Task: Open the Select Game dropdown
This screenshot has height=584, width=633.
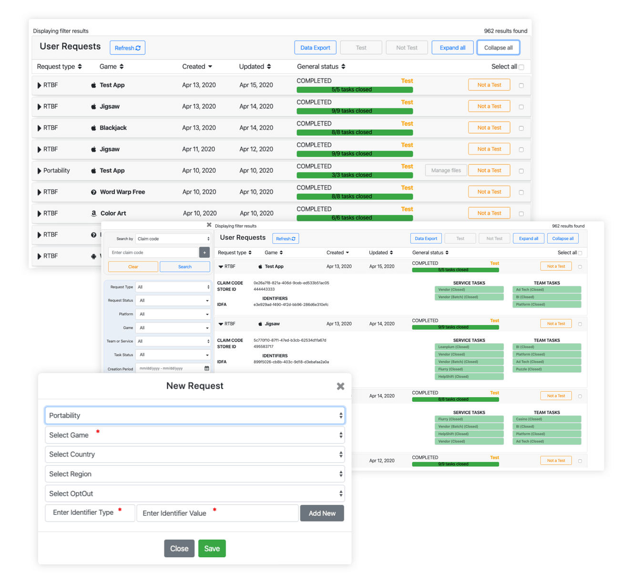Action: [195, 435]
